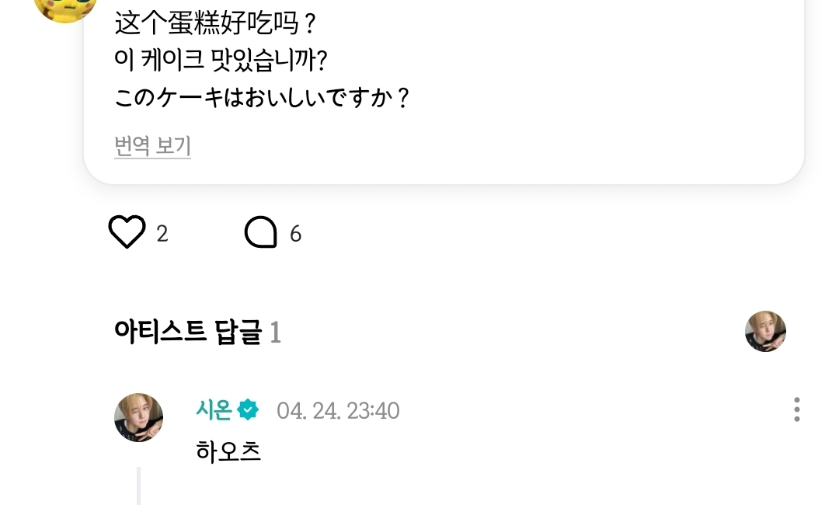
Task: Click the Japanese line このケーキはおいしいですか？
Action: pos(261,98)
